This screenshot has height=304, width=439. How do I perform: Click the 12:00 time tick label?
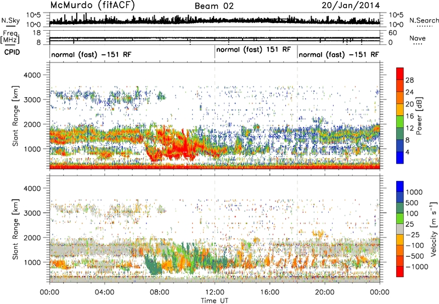click(x=215, y=292)
